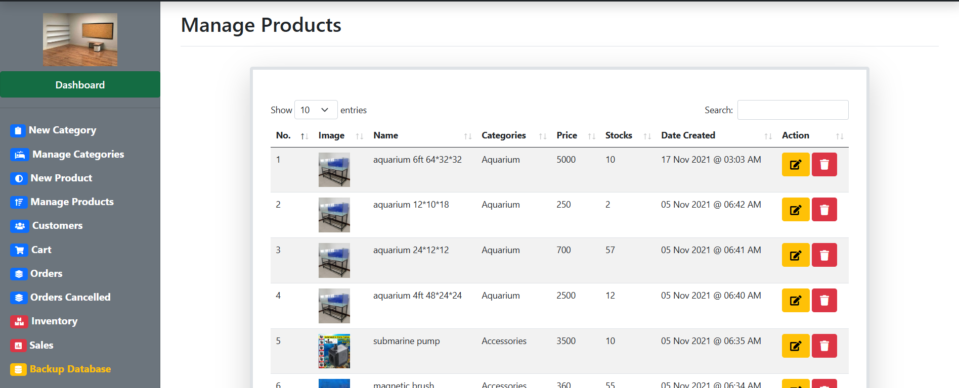Click the Backup Database icon
The image size is (959, 388).
click(18, 369)
